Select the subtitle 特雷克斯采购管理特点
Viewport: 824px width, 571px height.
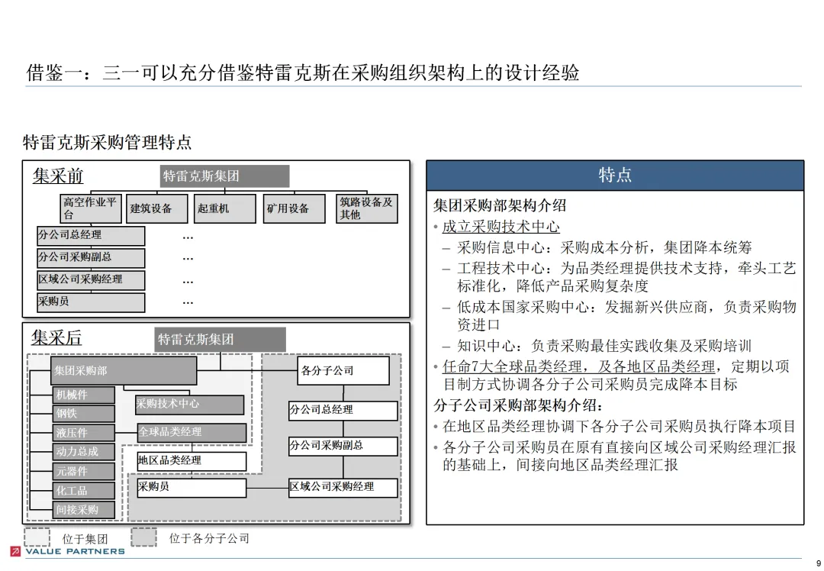(x=108, y=142)
